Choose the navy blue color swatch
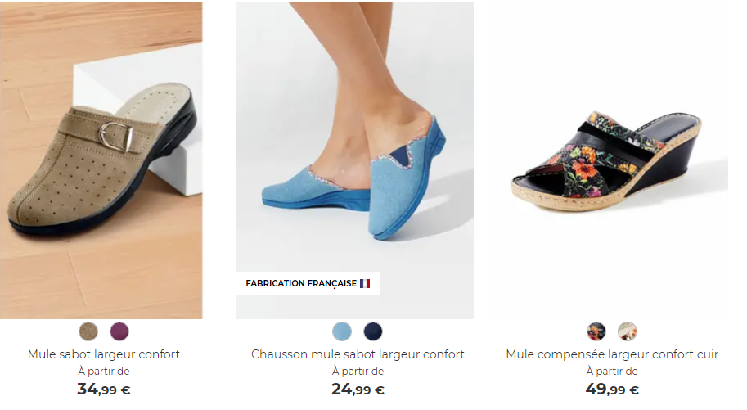The height and width of the screenshot is (410, 747). point(373,331)
